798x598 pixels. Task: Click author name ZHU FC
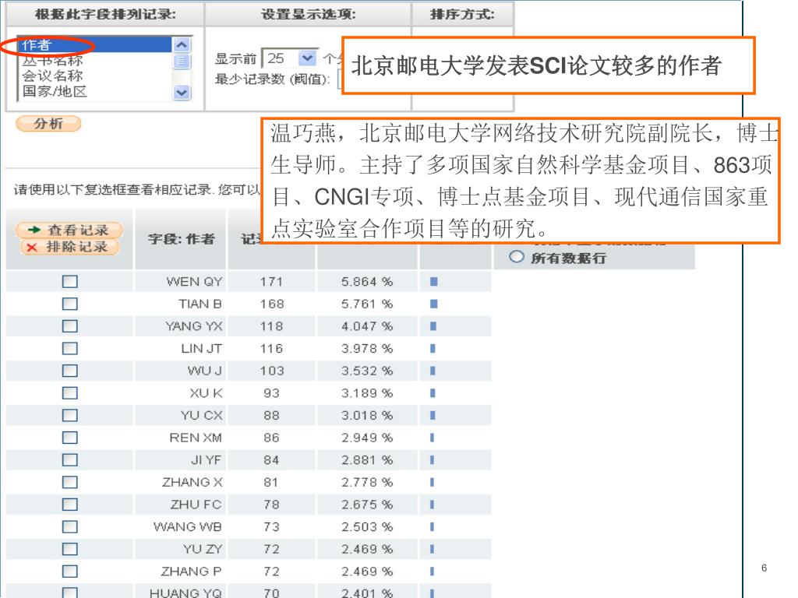coord(196,505)
